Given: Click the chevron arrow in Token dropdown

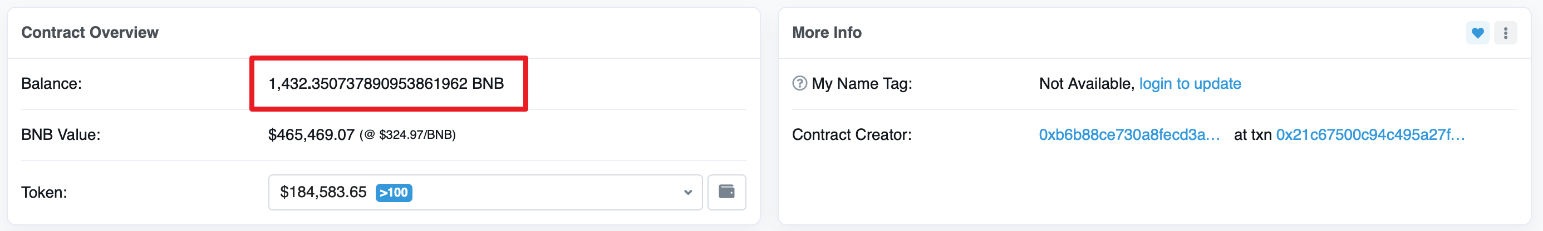Looking at the screenshot, I should [x=687, y=192].
